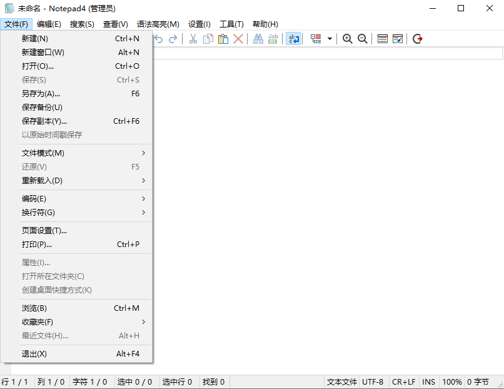This screenshot has height=389, width=504.
Task: Close the 文件(F) menu in menu bar
Action: point(16,24)
